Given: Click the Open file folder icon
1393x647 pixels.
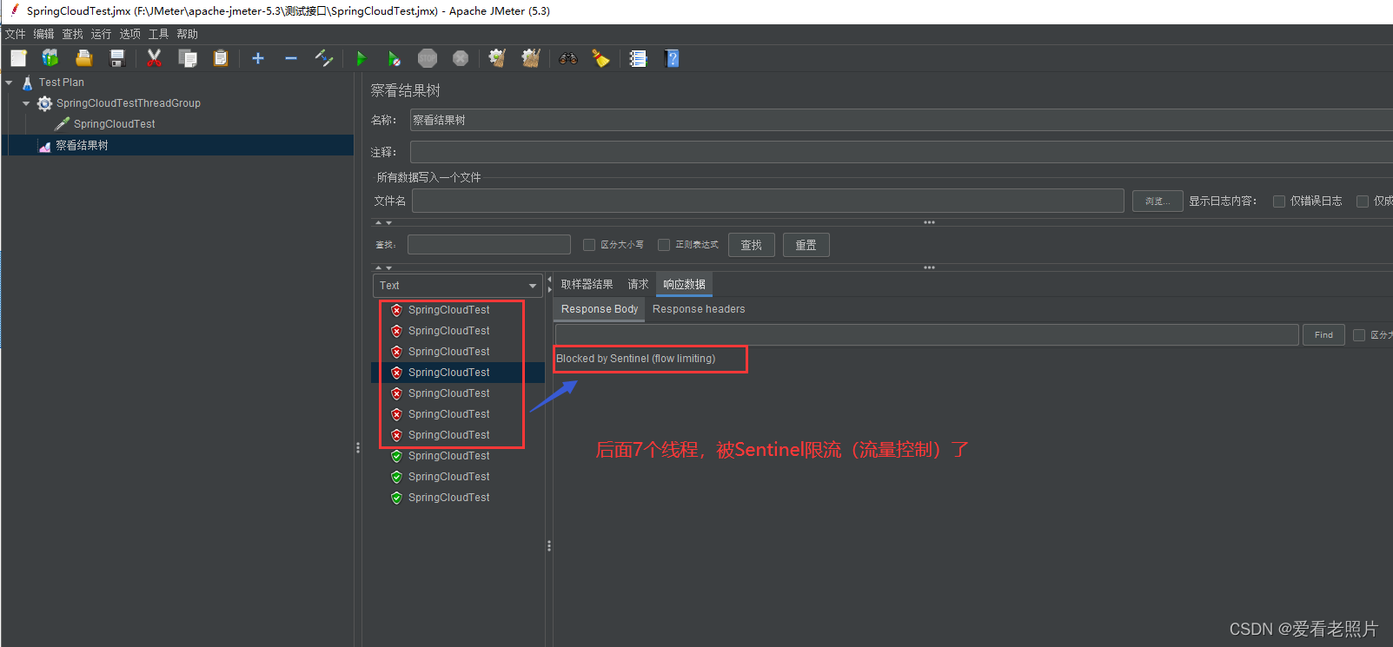Looking at the screenshot, I should 83,58.
